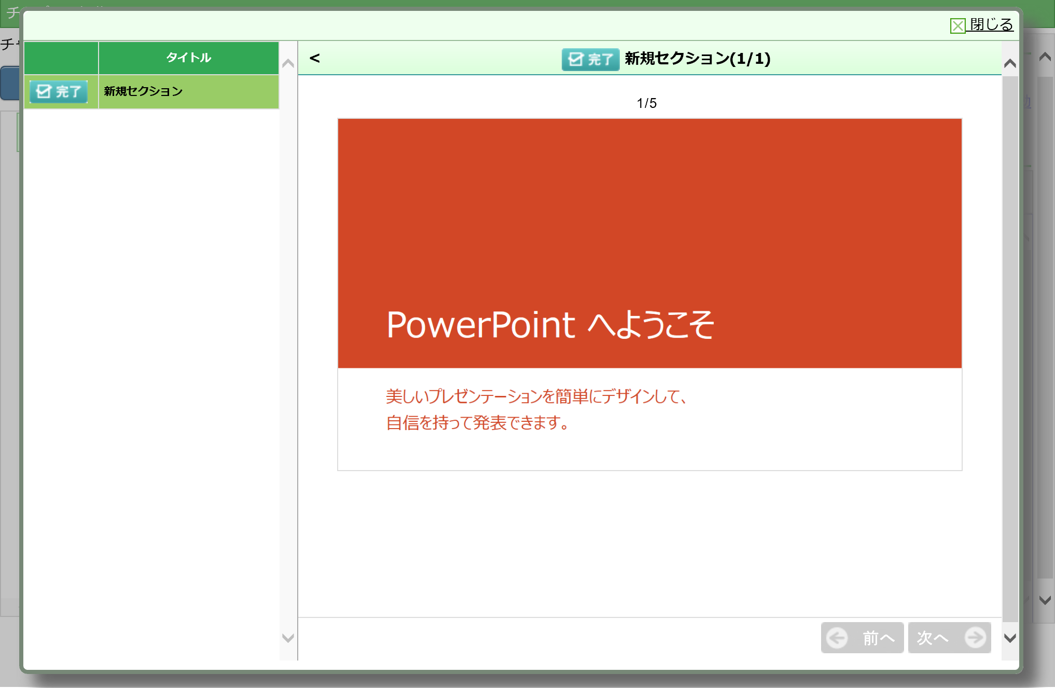Click the 完了 badge in section list row

[x=59, y=92]
